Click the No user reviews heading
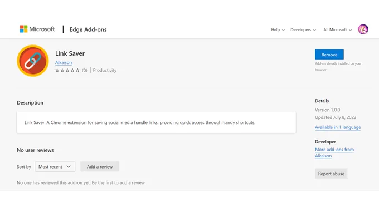 tap(35, 150)
